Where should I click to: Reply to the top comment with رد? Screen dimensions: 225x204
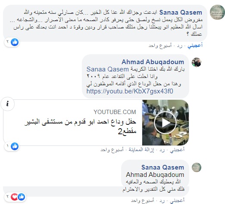[180, 46]
